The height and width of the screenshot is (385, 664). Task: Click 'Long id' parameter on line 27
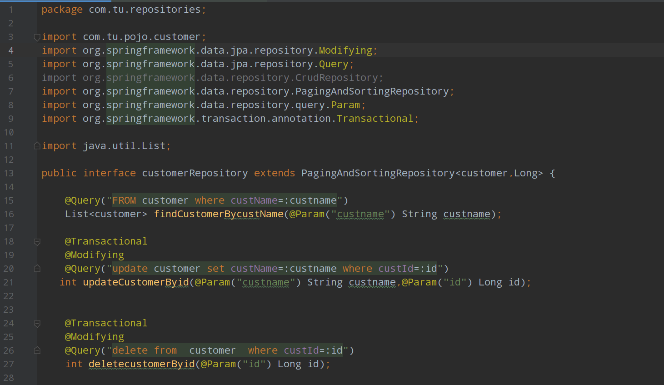click(x=299, y=364)
